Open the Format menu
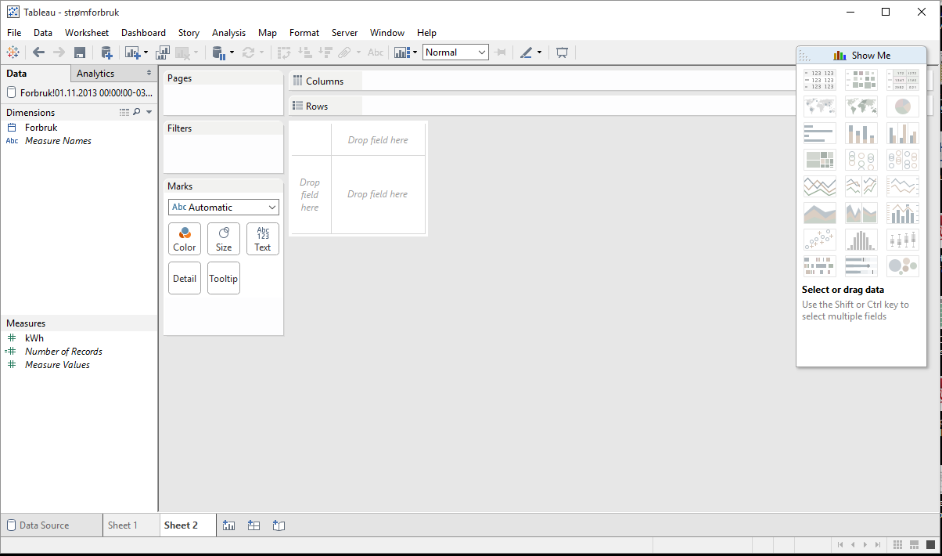Viewport: 942px width, 556px height. (304, 33)
